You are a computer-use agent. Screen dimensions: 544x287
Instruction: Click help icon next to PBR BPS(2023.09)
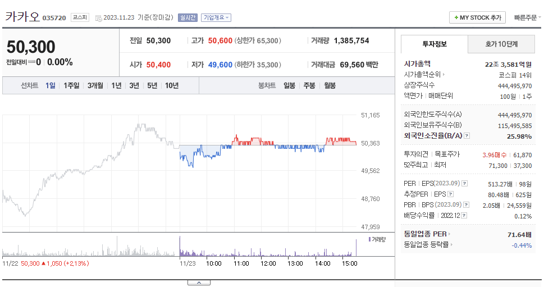(467, 205)
